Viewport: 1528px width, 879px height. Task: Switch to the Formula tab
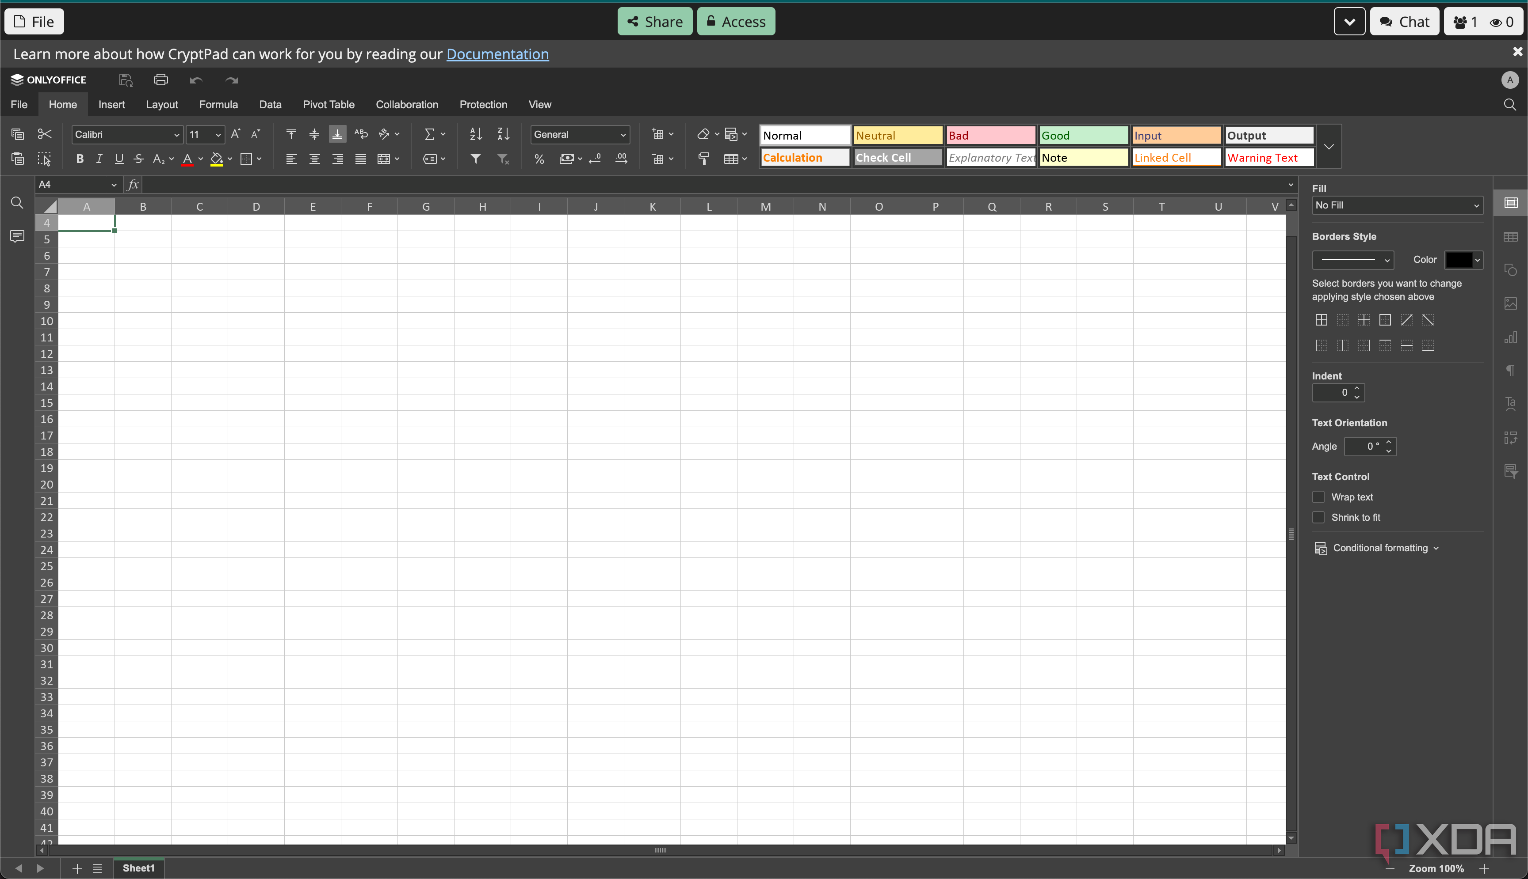(218, 104)
